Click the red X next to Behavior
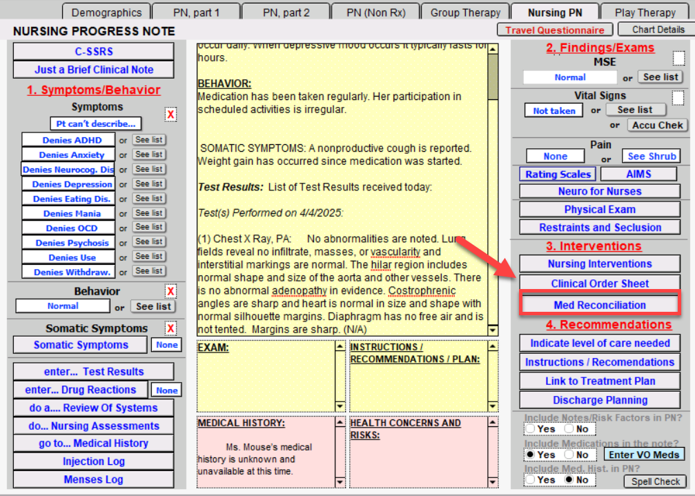695x496 pixels. coord(170,291)
